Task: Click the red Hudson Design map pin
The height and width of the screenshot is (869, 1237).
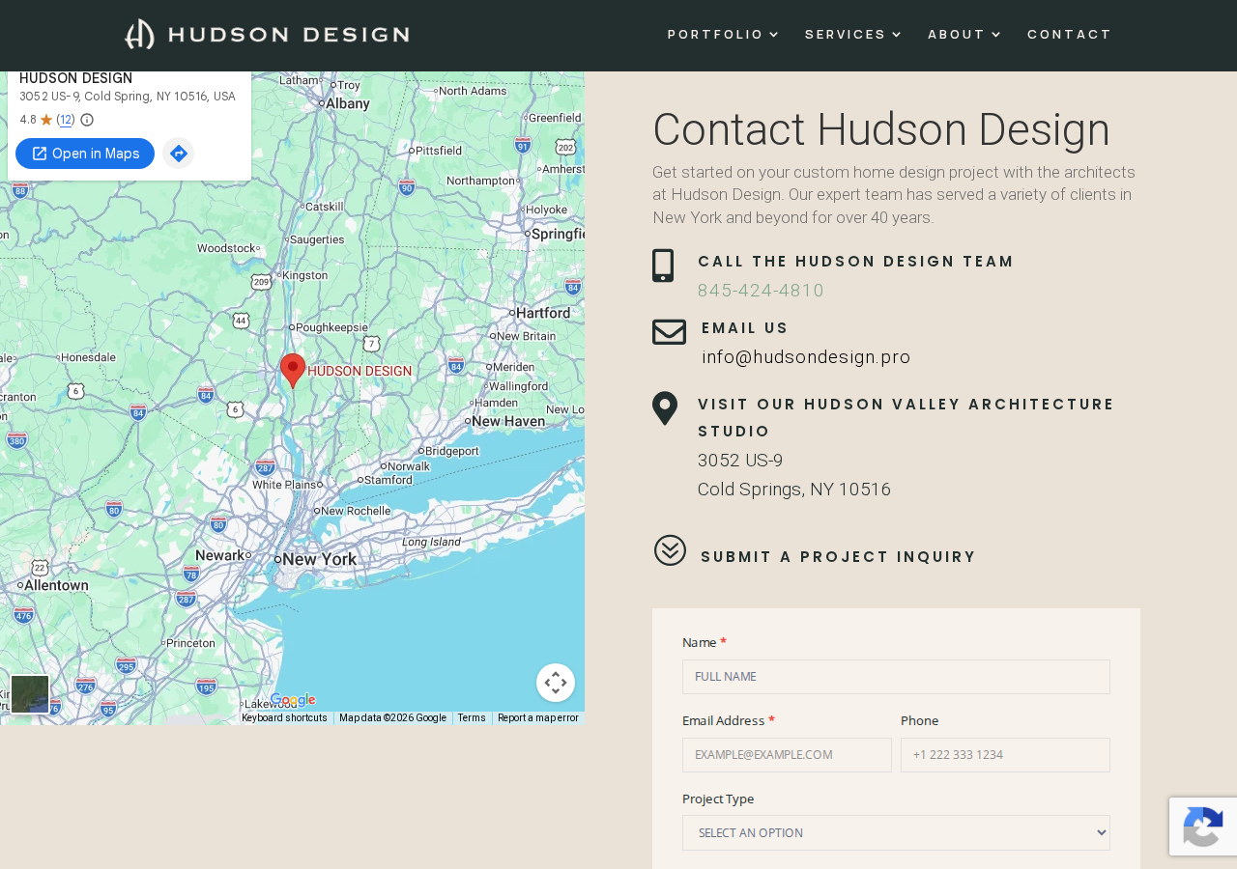Action: click(x=293, y=371)
